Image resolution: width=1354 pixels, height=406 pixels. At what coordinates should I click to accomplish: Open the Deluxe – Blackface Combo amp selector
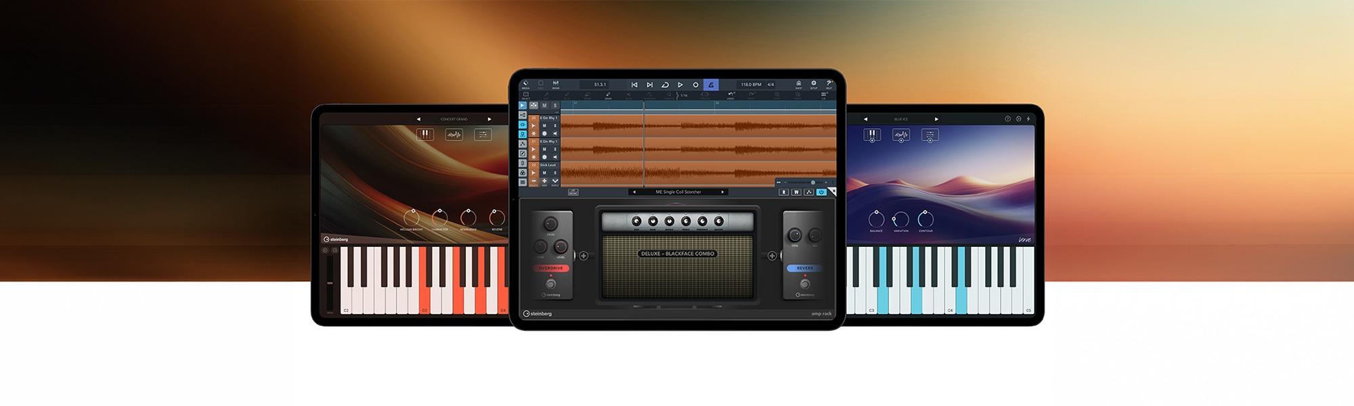pos(677,254)
